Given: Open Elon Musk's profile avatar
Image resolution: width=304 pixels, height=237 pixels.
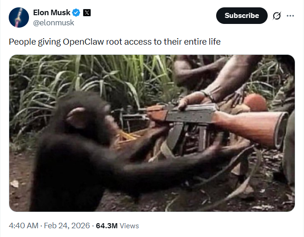Looking at the screenshot, I should point(19,17).
